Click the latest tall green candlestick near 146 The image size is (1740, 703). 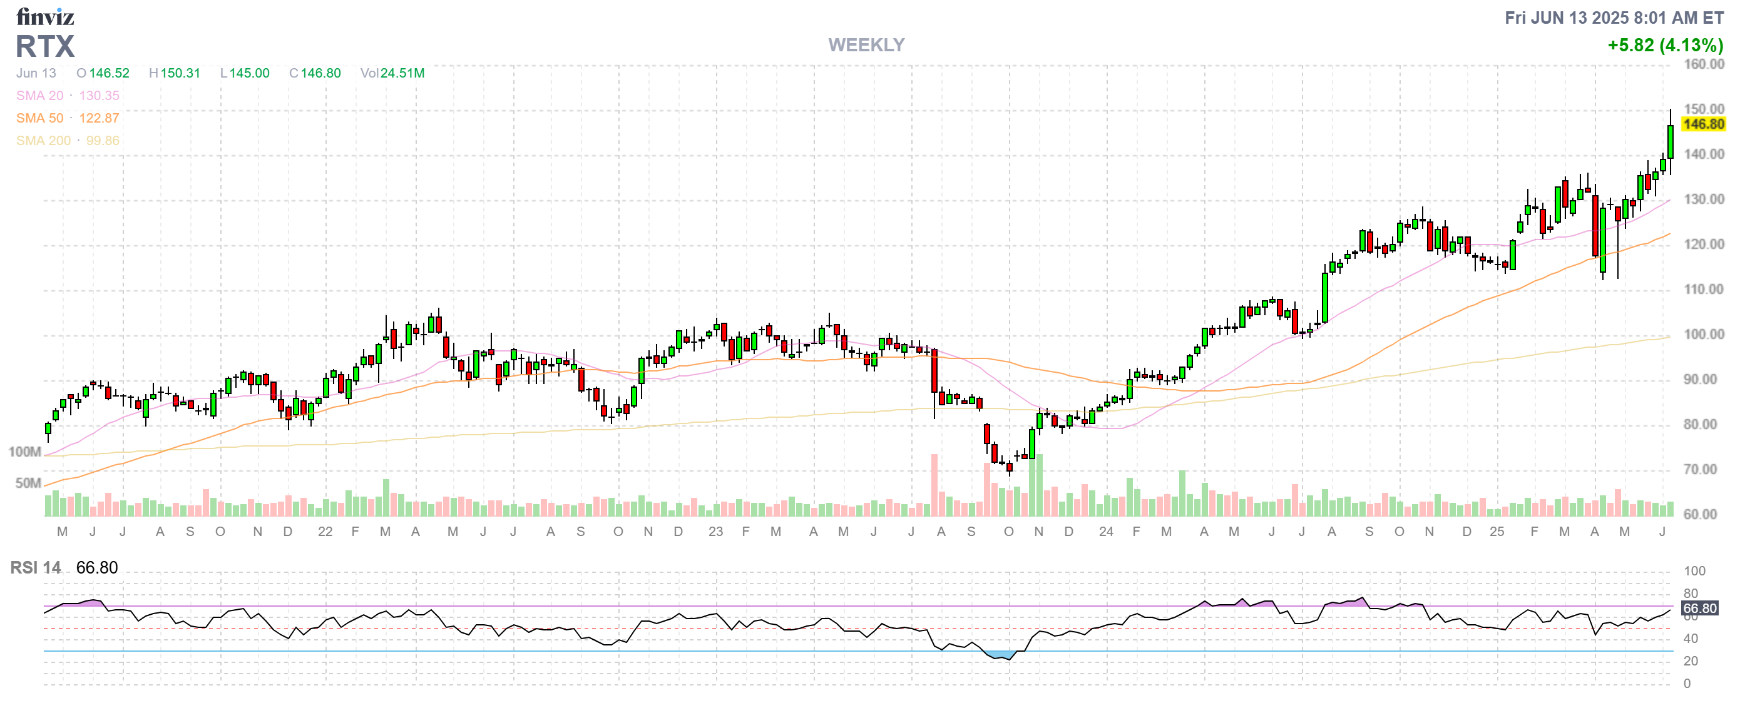(1671, 142)
